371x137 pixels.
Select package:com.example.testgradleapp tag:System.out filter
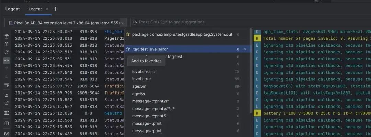click(182, 35)
